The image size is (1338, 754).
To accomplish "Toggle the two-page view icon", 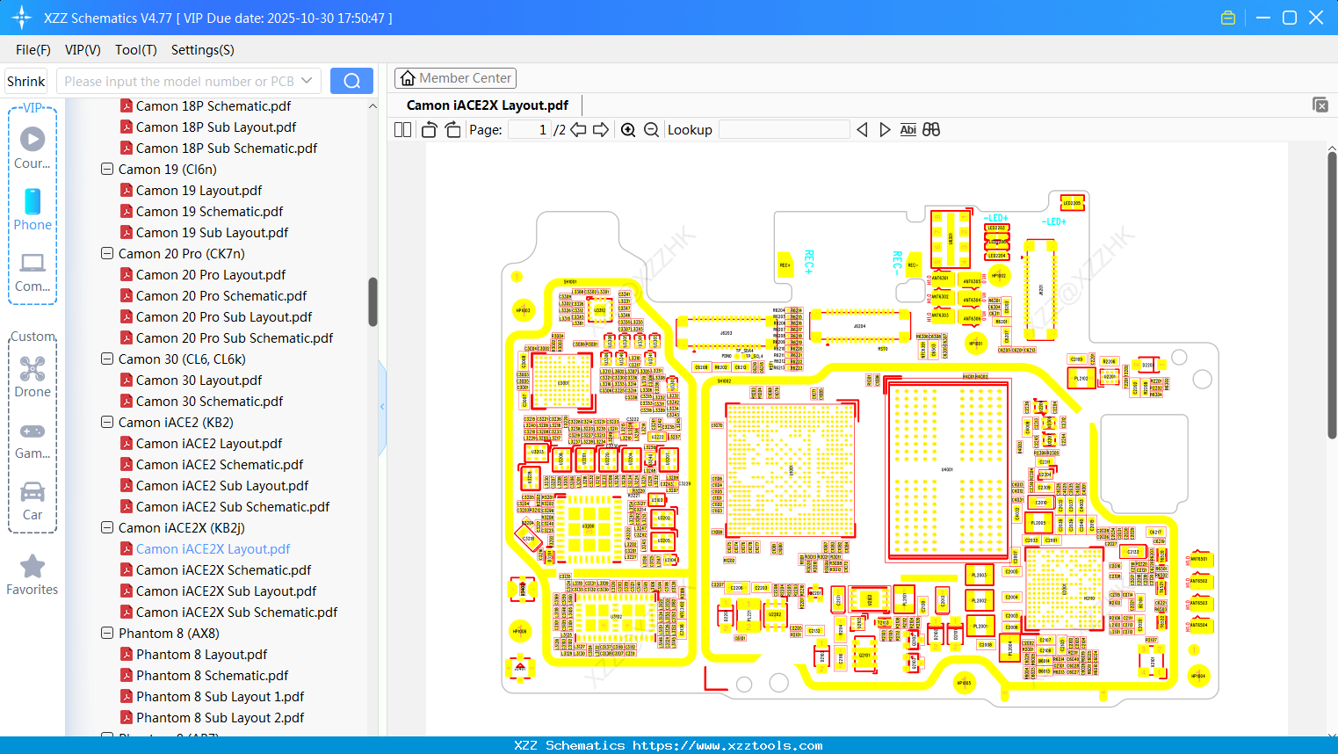I will 403,130.
